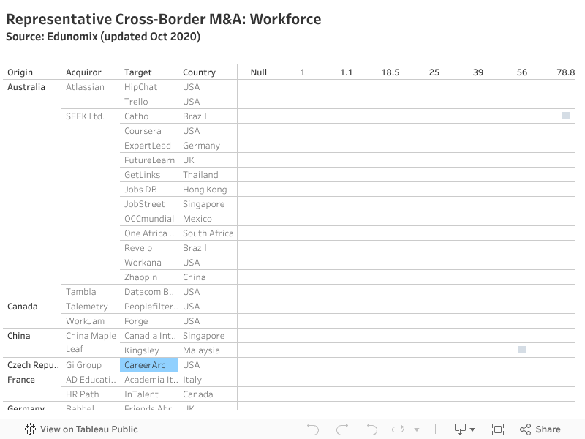This screenshot has width=585, height=439.
Task: Select the highlighted CareerArc target cell
Action: click(148, 365)
